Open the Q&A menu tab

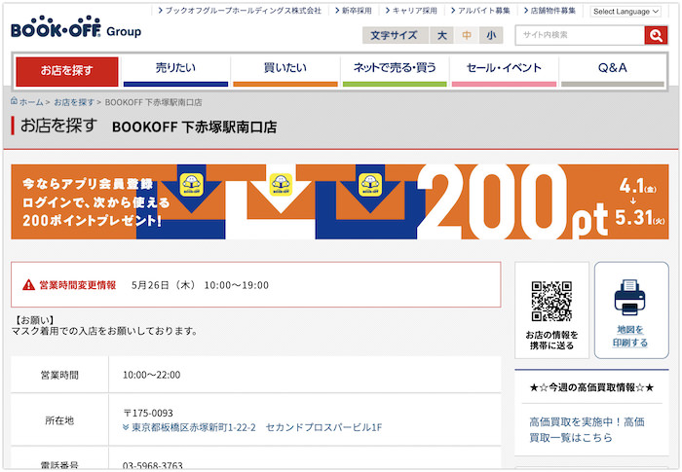(x=613, y=71)
